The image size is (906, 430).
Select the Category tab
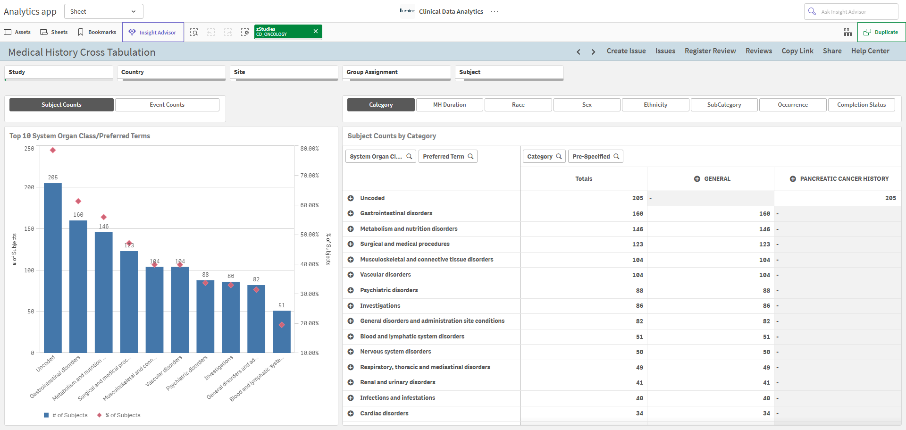tap(381, 105)
